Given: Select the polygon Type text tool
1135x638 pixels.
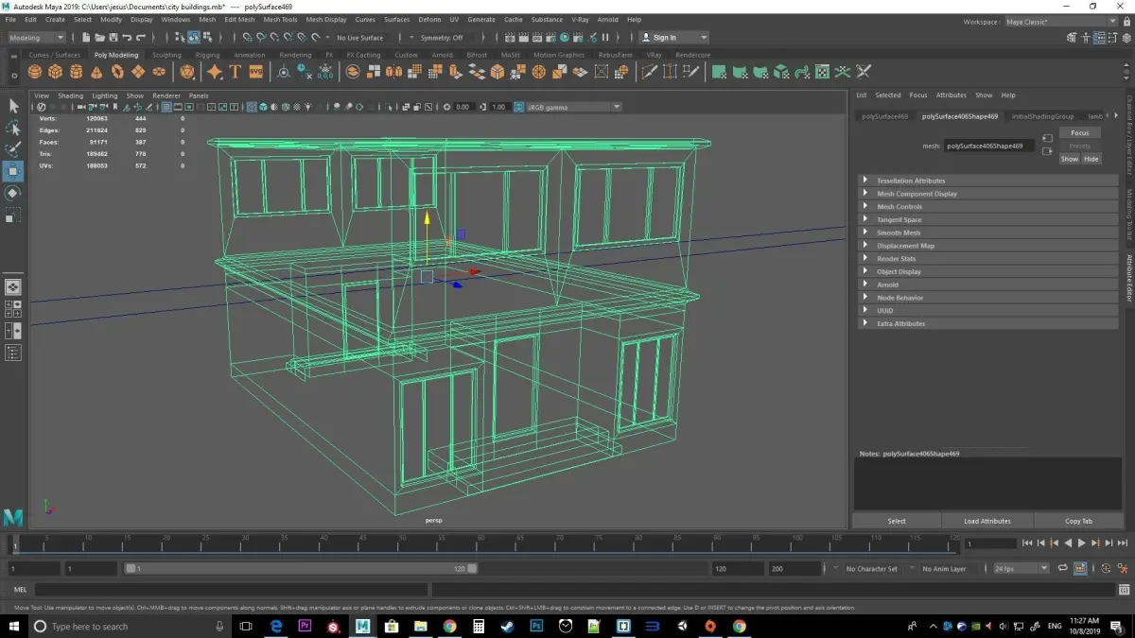Looking at the screenshot, I should (235, 72).
